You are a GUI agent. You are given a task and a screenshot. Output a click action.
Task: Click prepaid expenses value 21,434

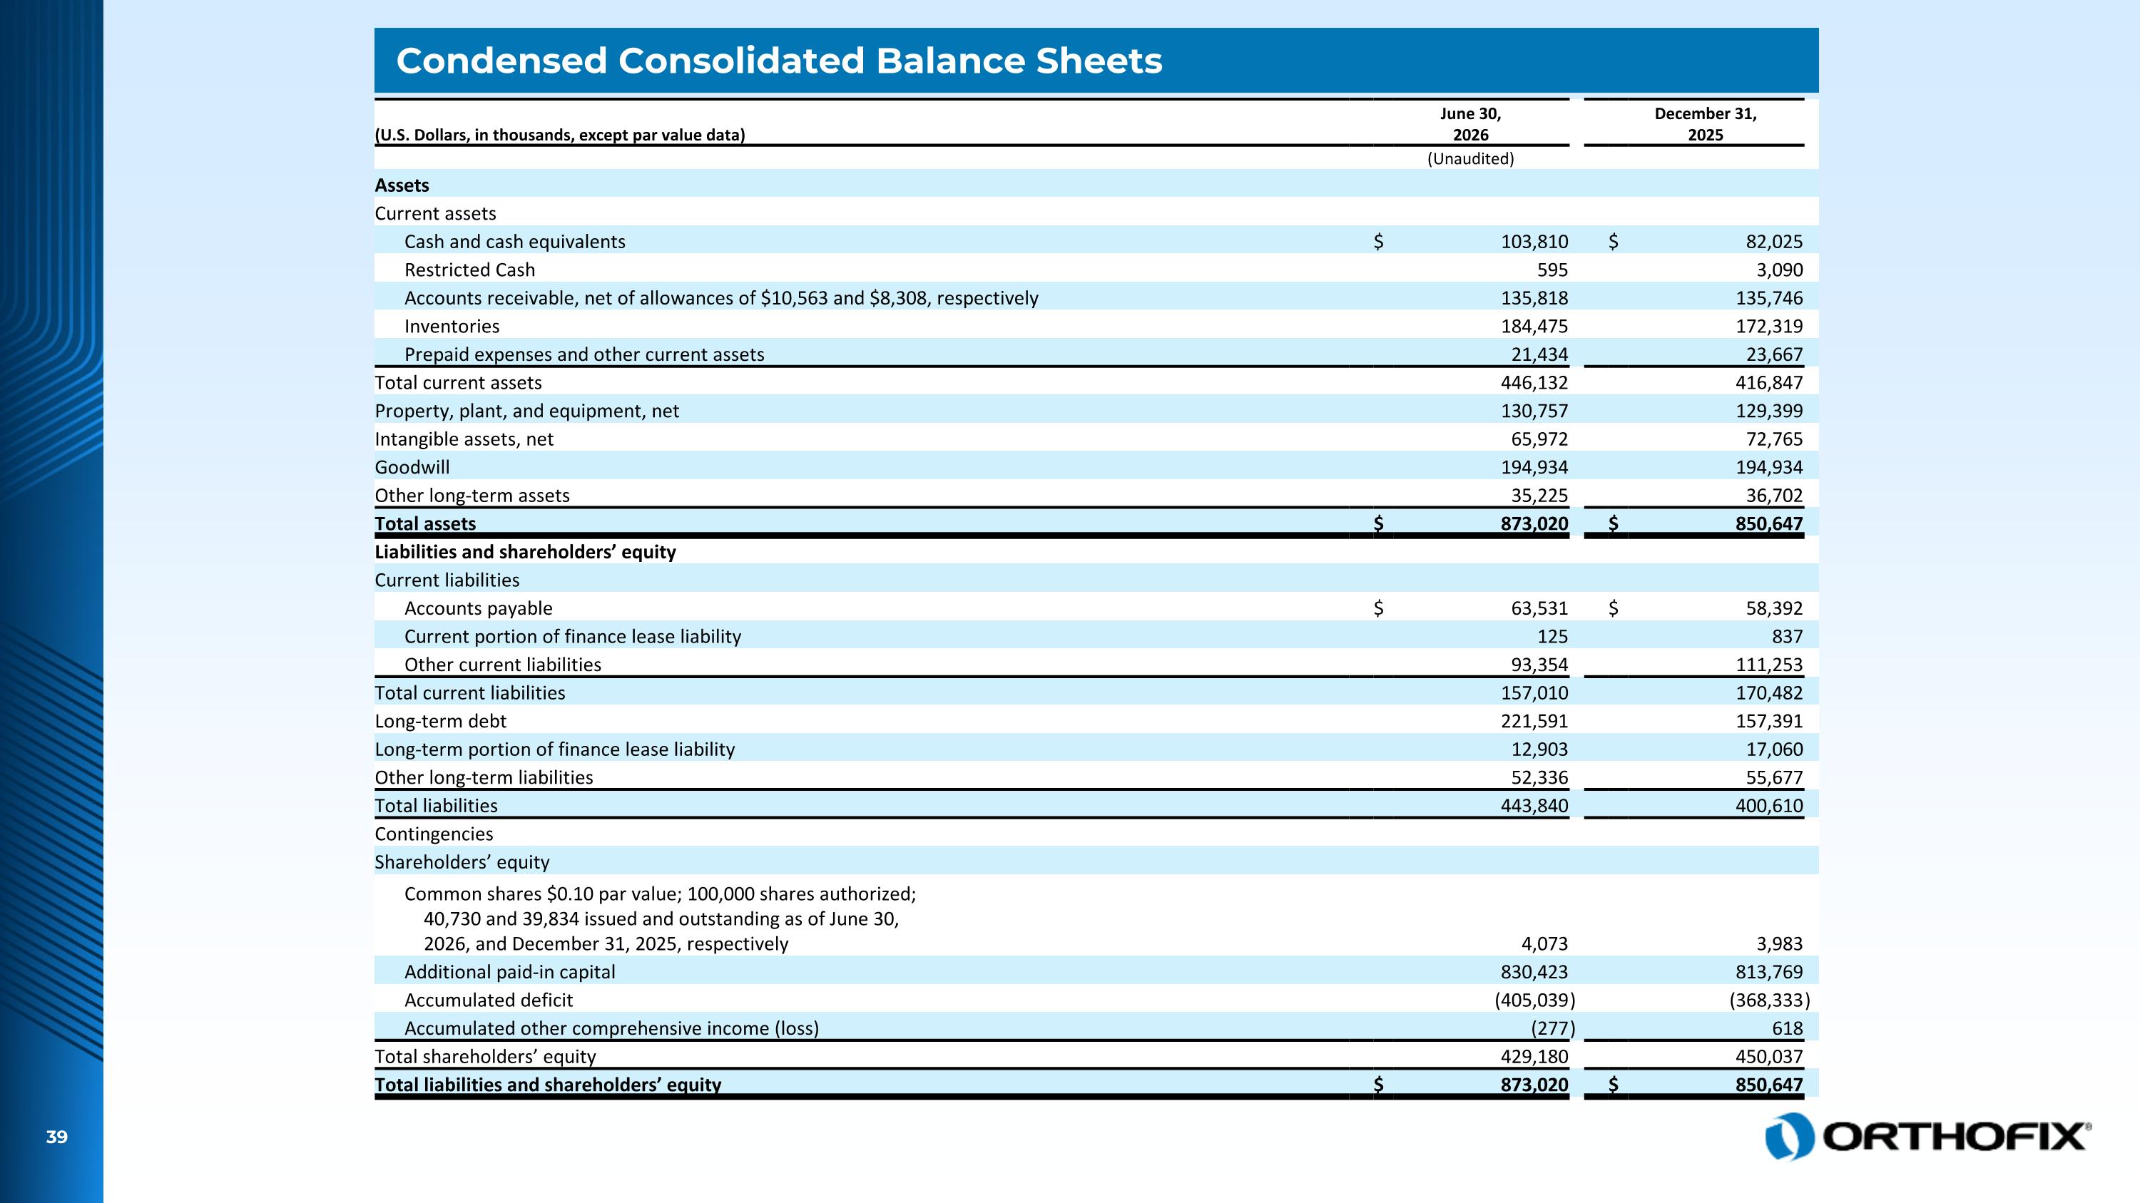[1539, 354]
